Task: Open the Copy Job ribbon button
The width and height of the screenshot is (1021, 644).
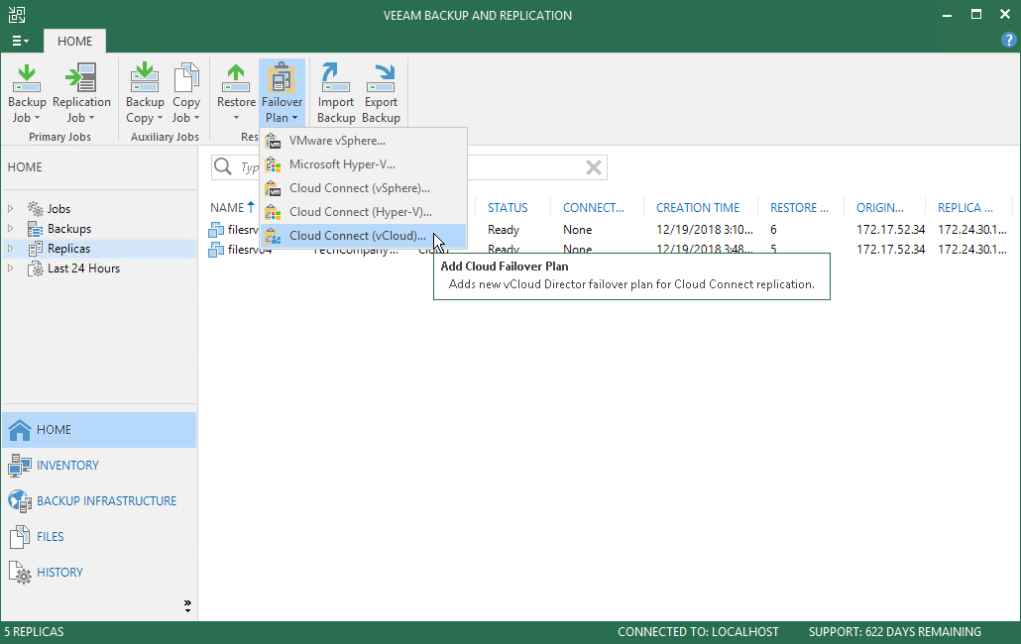Action: 186,93
